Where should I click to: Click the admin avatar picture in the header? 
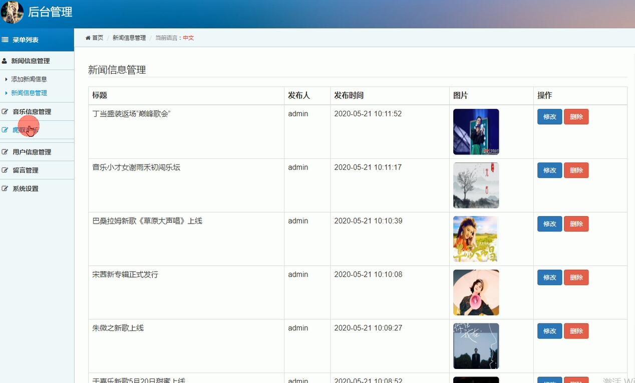coord(12,12)
